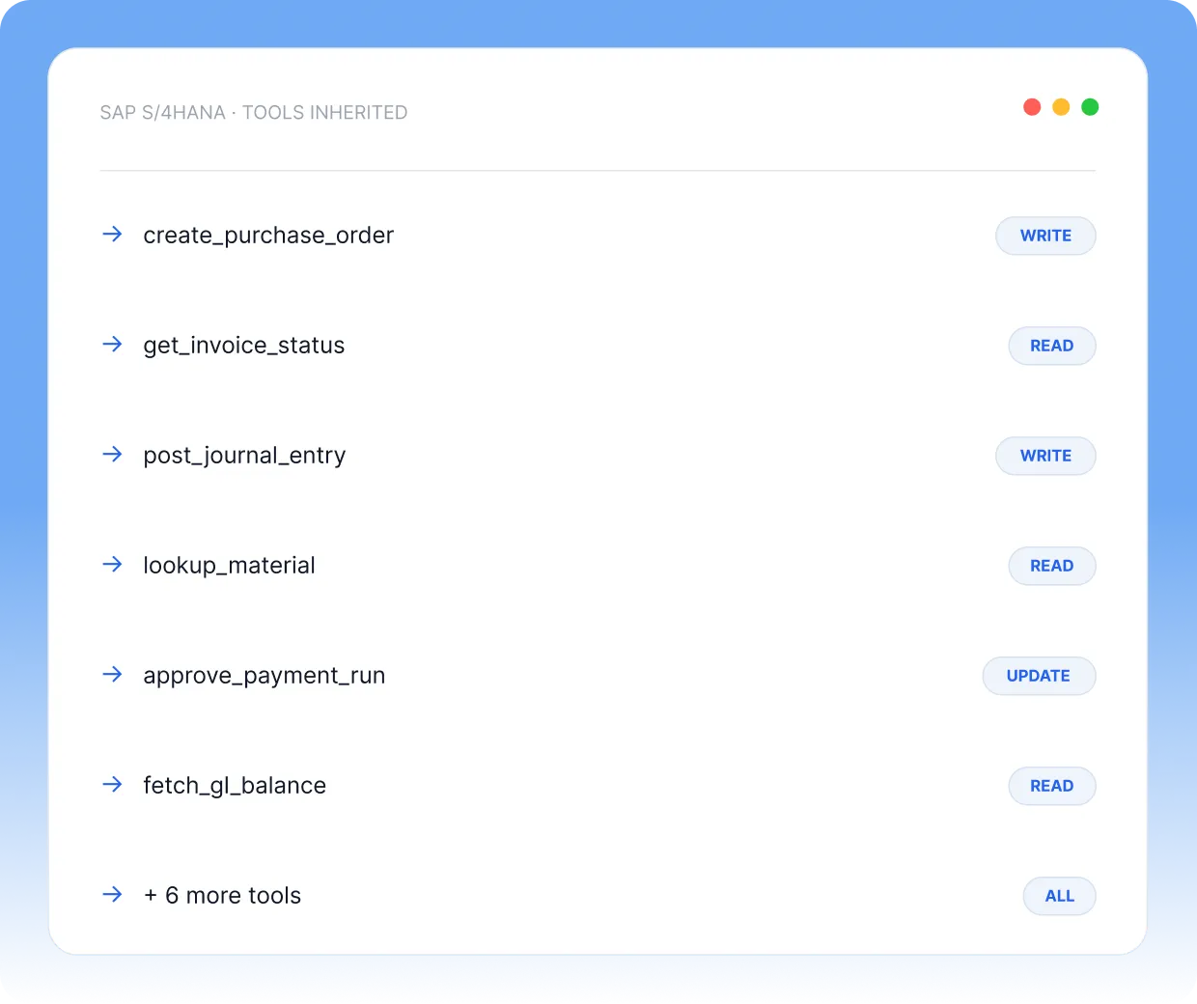The width and height of the screenshot is (1197, 1004).
Task: Click the READ badge for get_invoice_status
Action: pos(1052,346)
